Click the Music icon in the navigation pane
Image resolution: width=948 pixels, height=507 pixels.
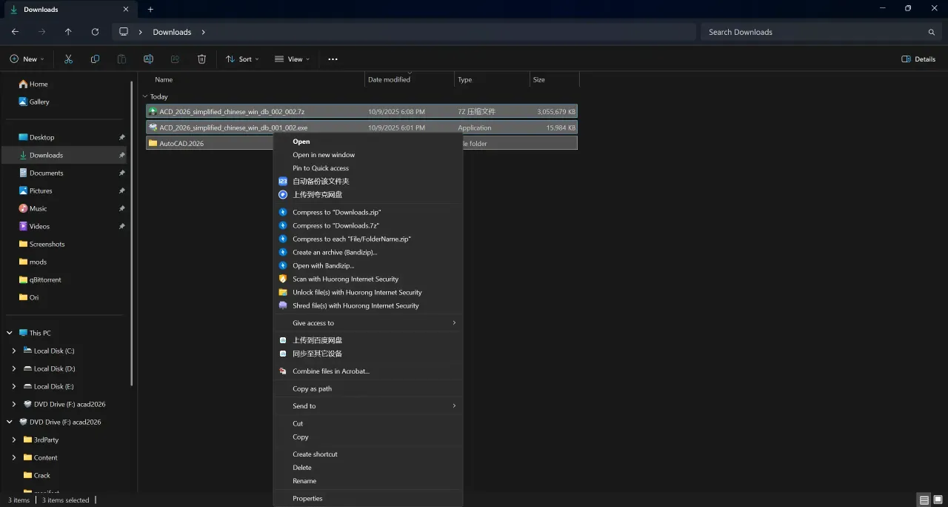pyautogui.click(x=23, y=208)
